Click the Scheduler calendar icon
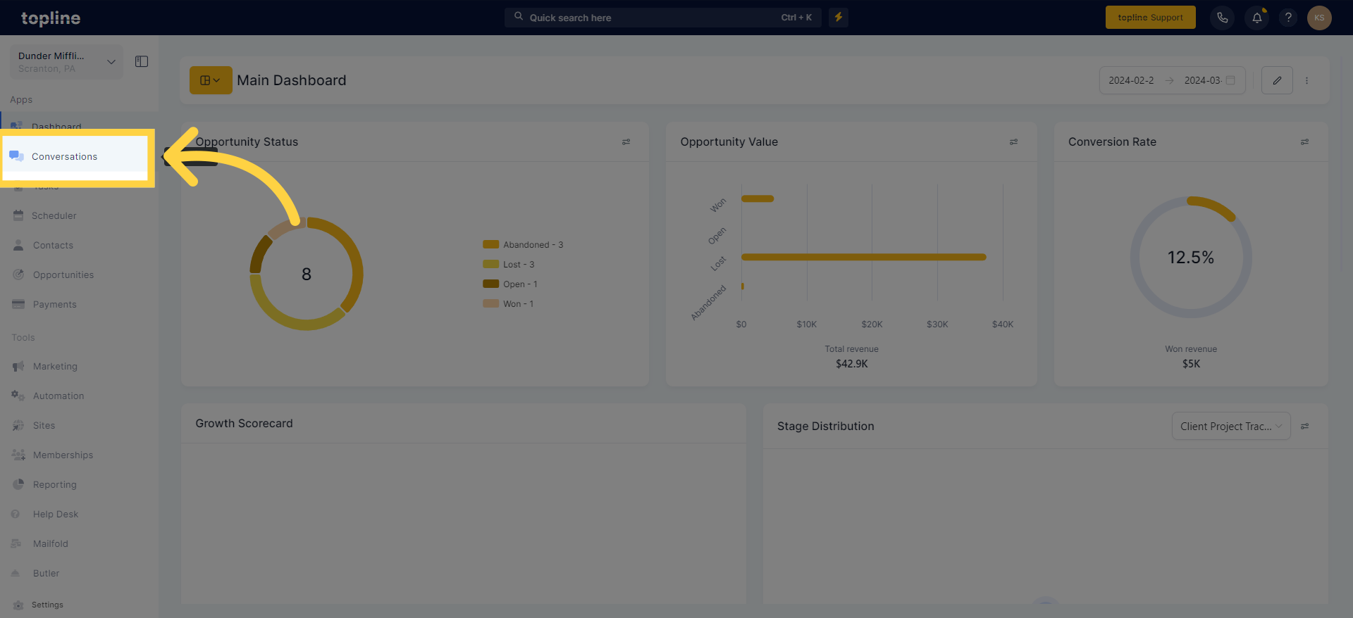Screen dimensions: 1353x618 (x=18, y=215)
